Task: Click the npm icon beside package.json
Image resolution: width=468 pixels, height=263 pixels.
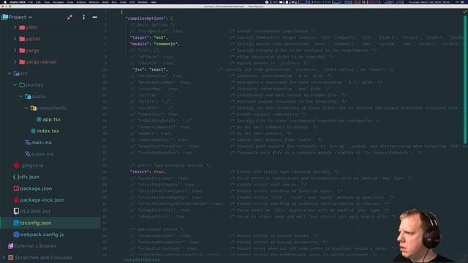Action: pos(16,188)
